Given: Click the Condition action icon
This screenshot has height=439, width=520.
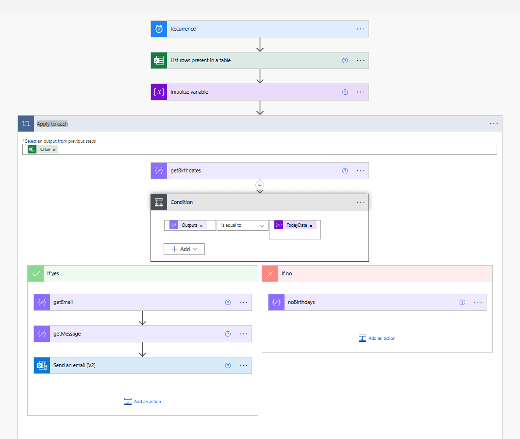Looking at the screenshot, I should [159, 202].
